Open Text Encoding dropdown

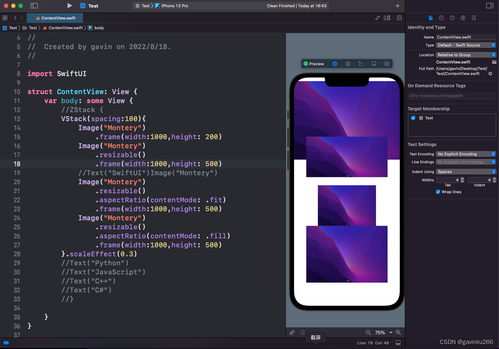tap(466, 154)
